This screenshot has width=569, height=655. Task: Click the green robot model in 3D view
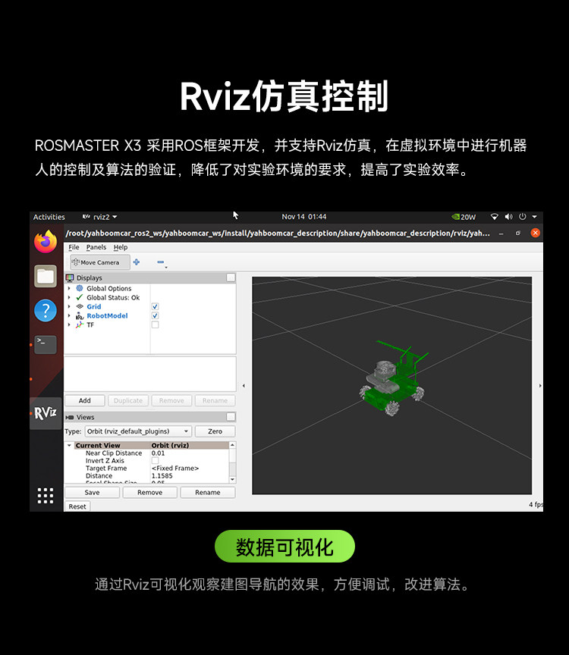click(x=392, y=379)
